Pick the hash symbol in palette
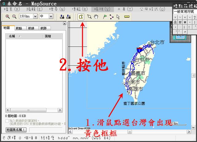 pyautogui.click(x=180, y=22)
